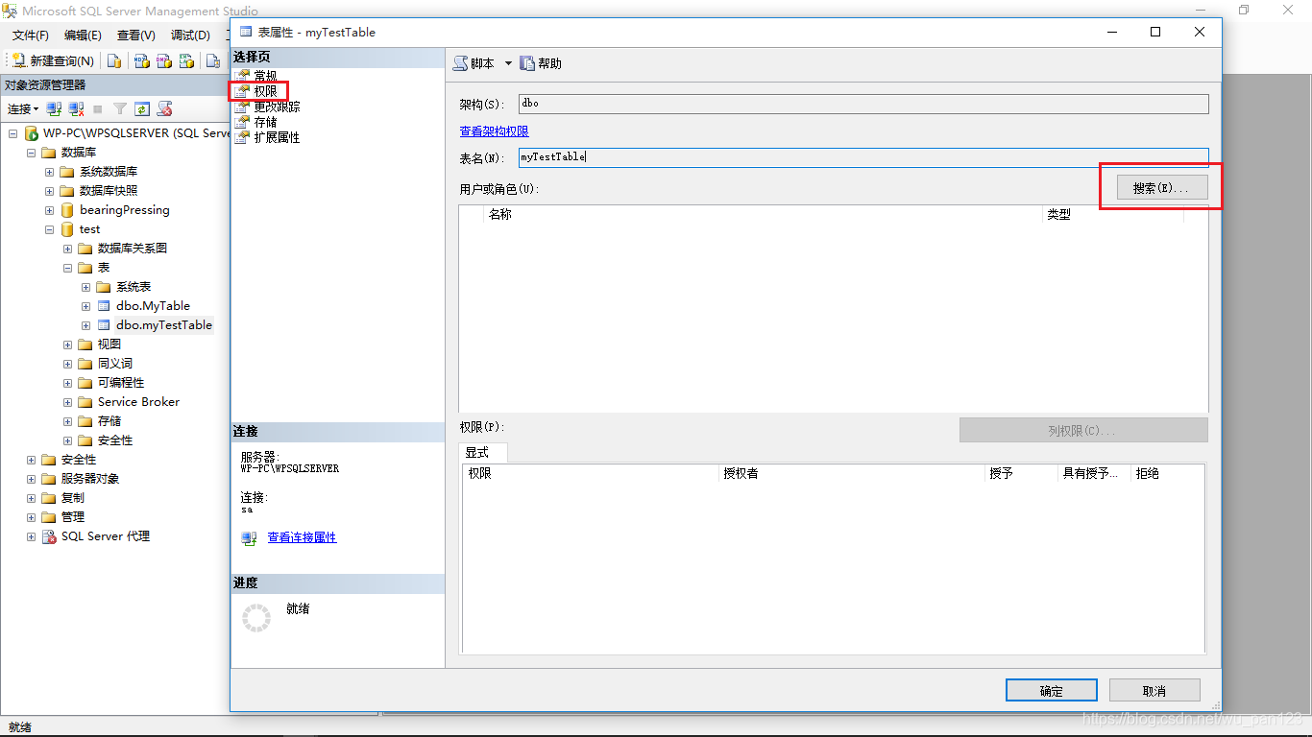Collapse the test database node
Screen dimensions: 1312x737
pos(49,229)
